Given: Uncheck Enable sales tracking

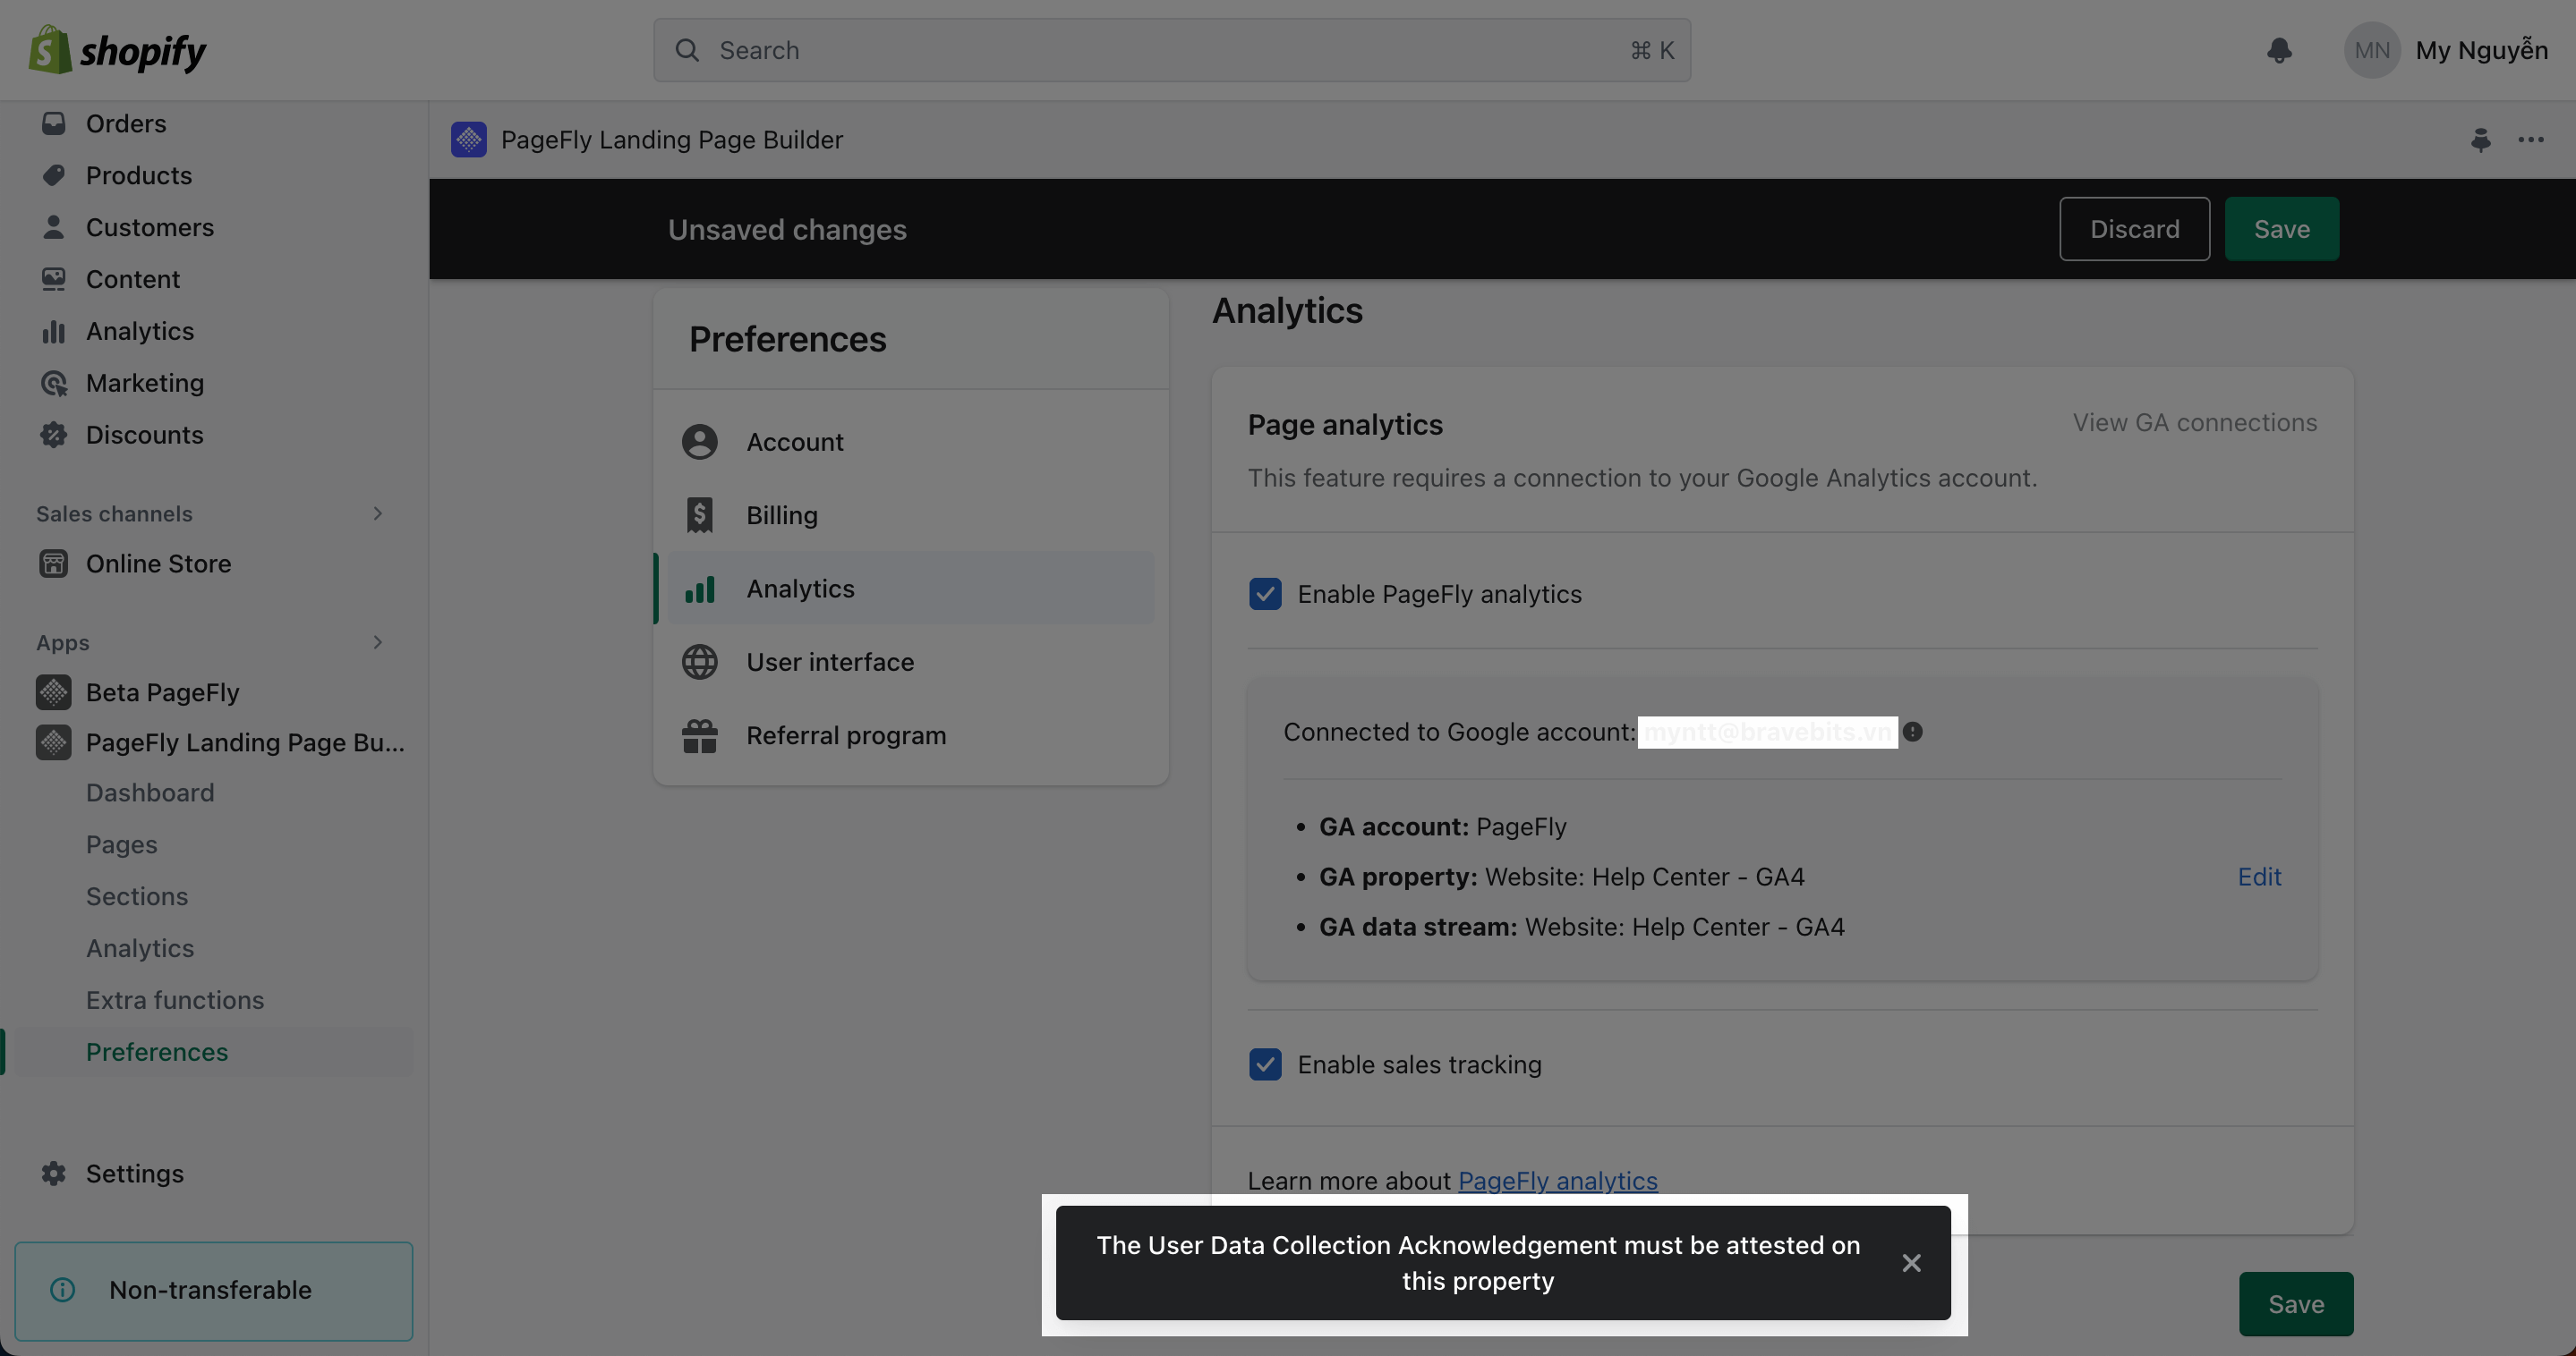Looking at the screenshot, I should [1265, 1064].
